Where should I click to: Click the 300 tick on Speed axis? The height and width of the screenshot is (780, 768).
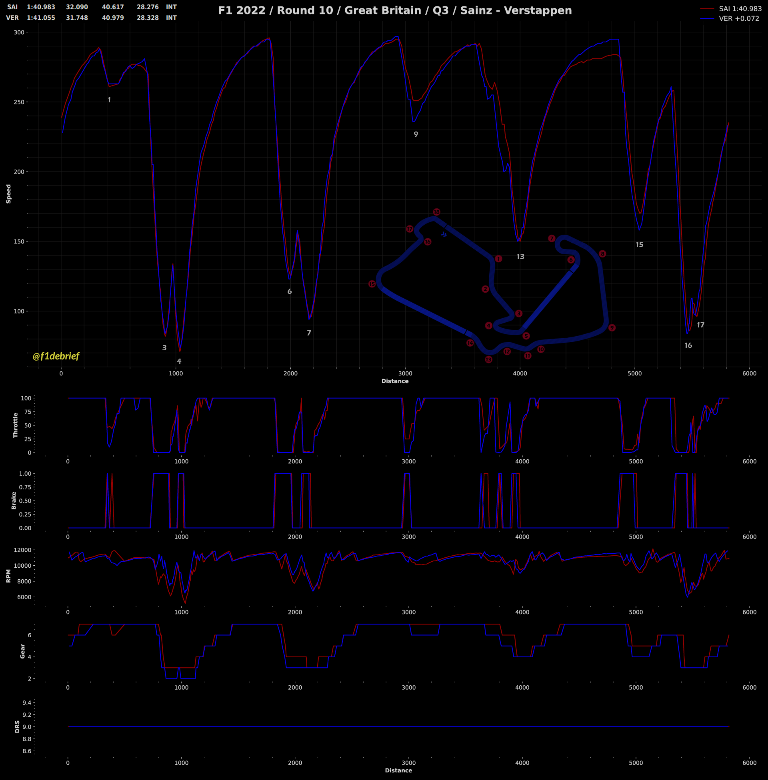[18, 32]
